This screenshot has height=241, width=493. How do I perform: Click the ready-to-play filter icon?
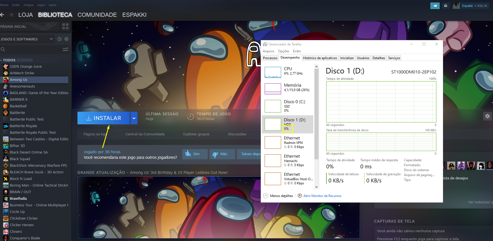tap(67, 39)
